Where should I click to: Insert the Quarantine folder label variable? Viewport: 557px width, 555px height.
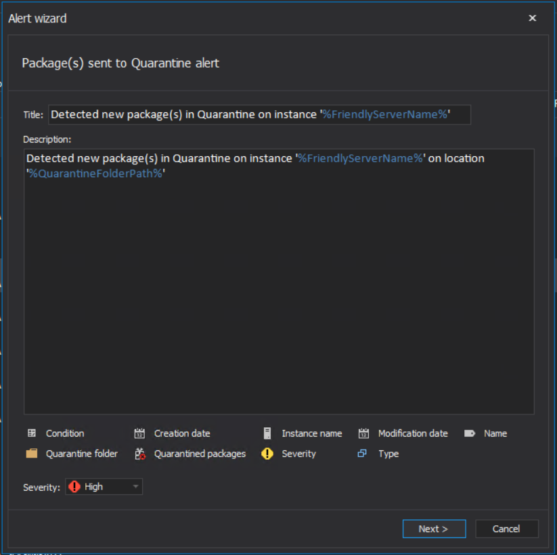point(82,454)
